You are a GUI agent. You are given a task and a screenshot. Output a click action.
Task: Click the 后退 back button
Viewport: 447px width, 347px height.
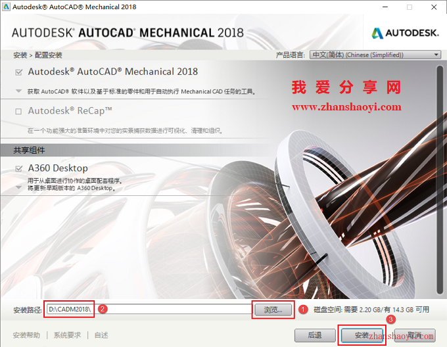pos(315,335)
